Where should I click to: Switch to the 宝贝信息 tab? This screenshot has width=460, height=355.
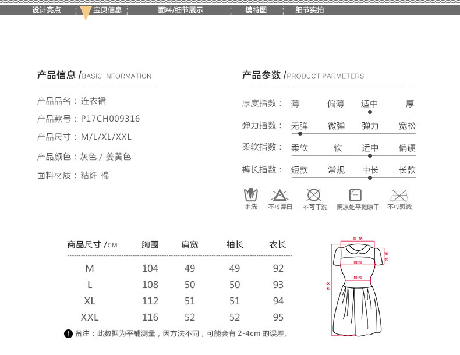[x=108, y=10]
